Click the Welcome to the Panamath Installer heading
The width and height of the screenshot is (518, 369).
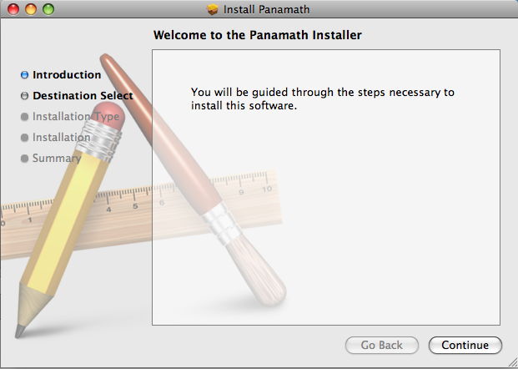click(258, 35)
